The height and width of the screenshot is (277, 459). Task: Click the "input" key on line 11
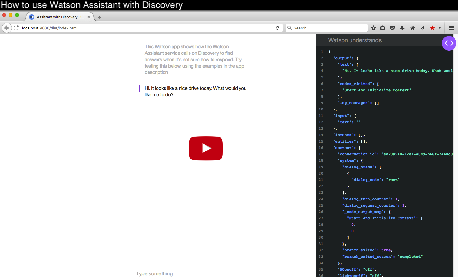(x=341, y=116)
